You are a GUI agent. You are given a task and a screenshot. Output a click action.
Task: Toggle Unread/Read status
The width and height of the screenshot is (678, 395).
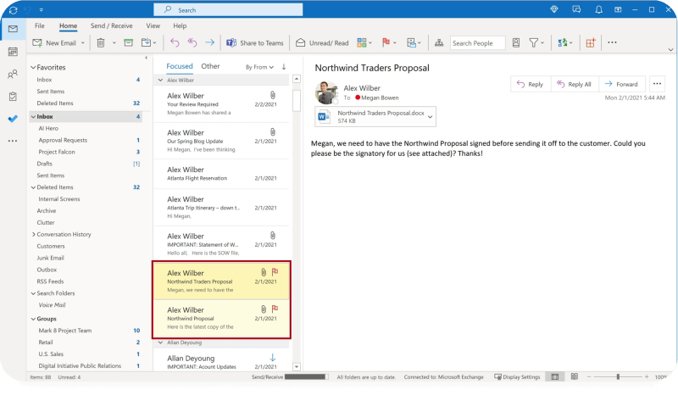pos(322,43)
